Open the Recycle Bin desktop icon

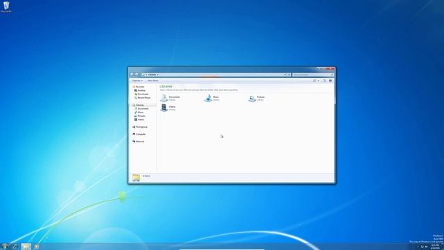point(6,7)
